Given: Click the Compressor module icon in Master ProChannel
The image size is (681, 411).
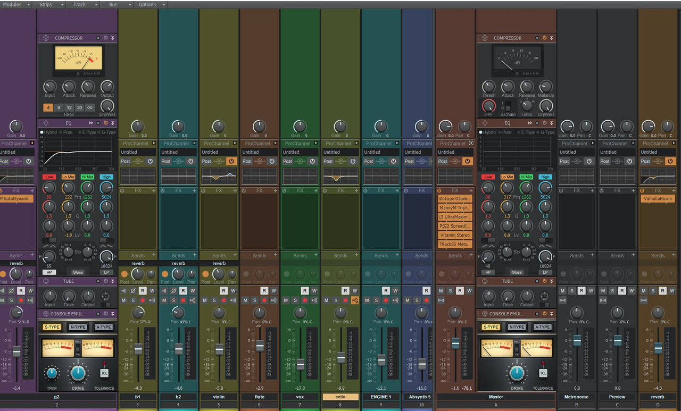Looking at the screenshot, I should click(485, 38).
